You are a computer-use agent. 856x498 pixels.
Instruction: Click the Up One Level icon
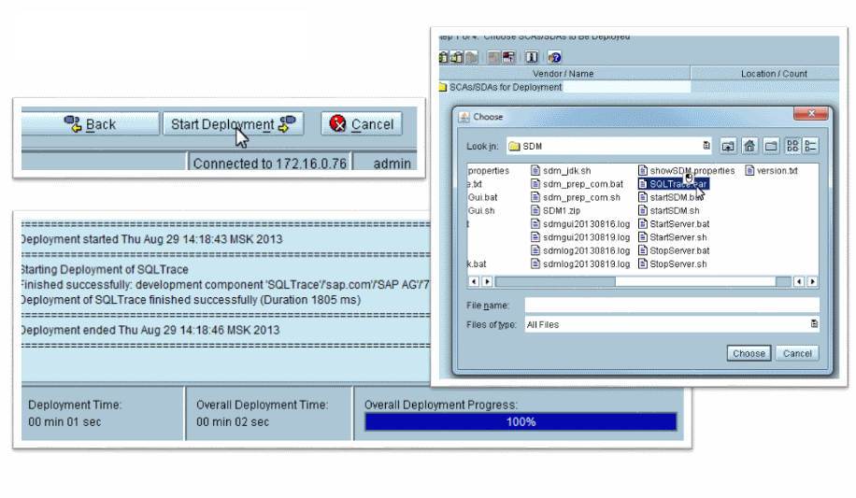(728, 146)
